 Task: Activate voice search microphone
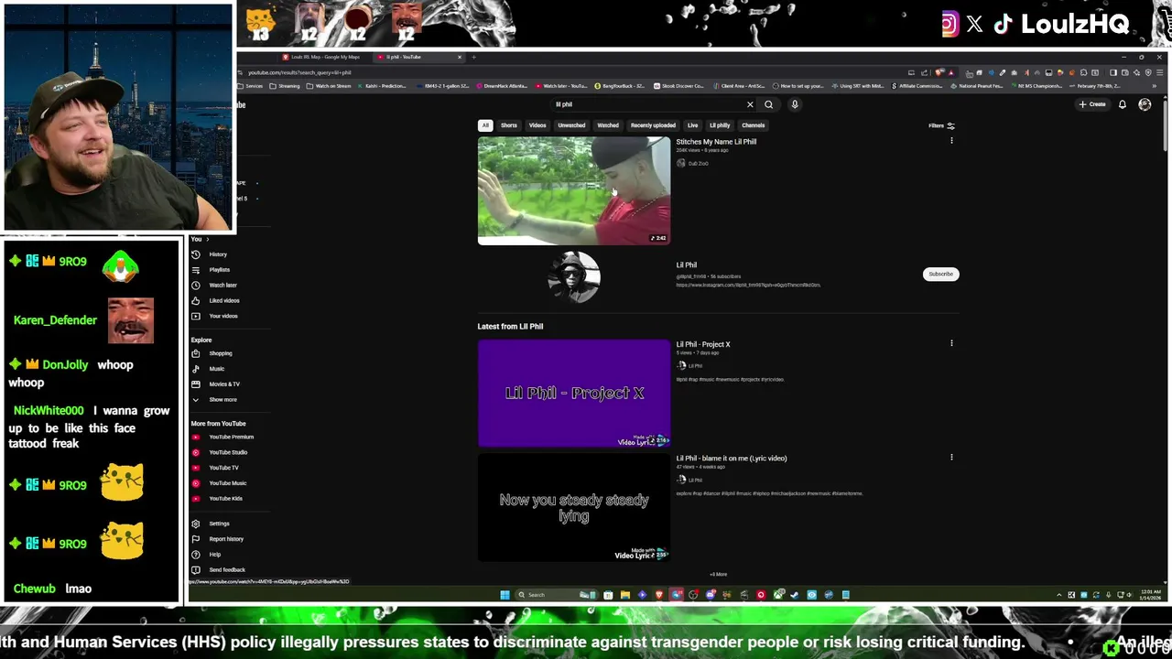[x=795, y=104]
